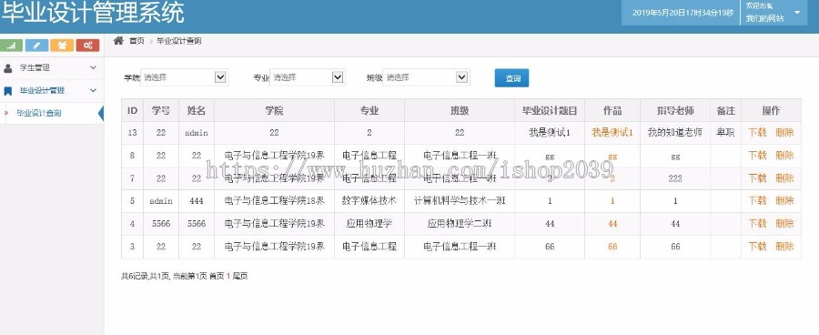Screen dimensions: 819x335
Task: Select the 计算机科学与技术一班 class cell
Action: click(x=460, y=200)
